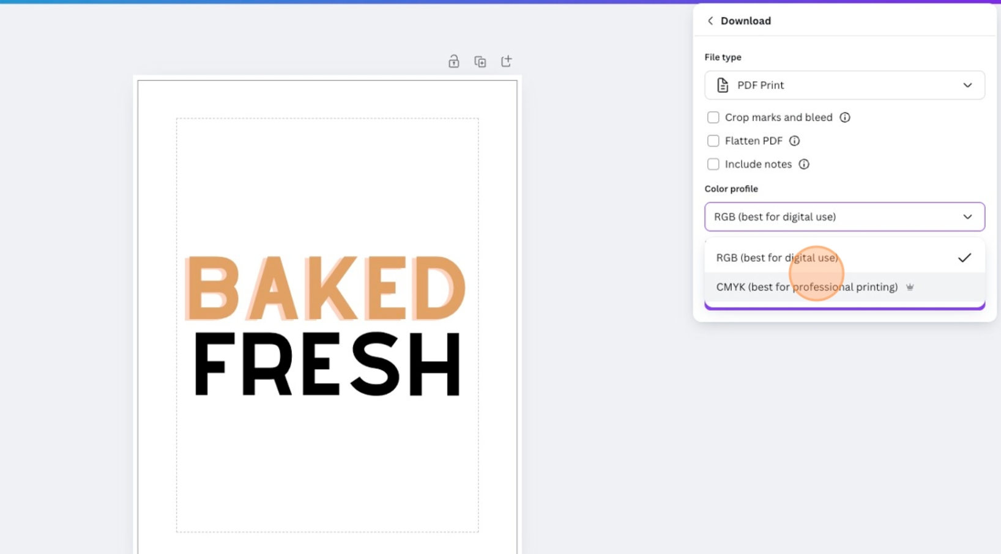Select RGB (best for digital use)
1001x554 pixels.
click(x=777, y=257)
